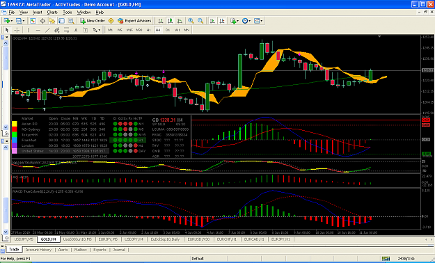Click the yellow MetaEditor info icon
The width and height of the screenshot is (435, 263).
pyautogui.click(x=111, y=21)
